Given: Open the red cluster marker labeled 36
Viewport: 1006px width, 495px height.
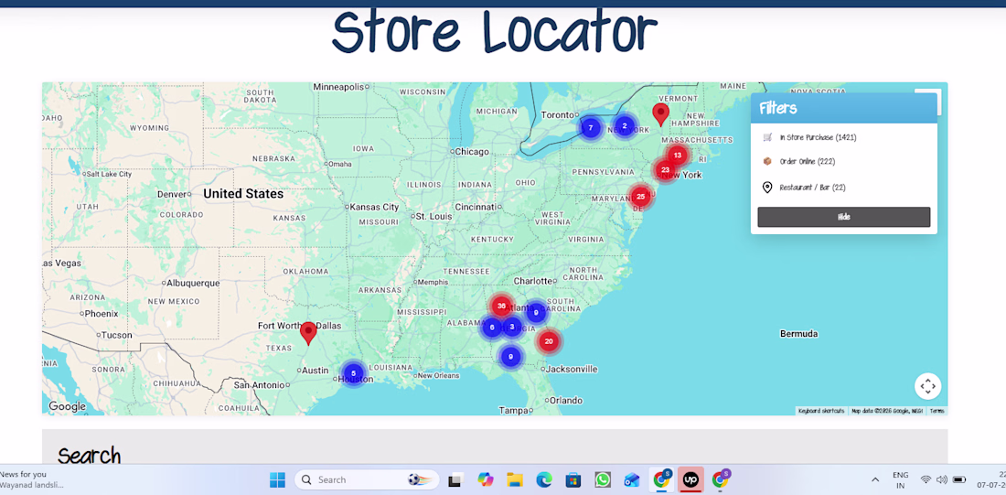Looking at the screenshot, I should pos(501,306).
